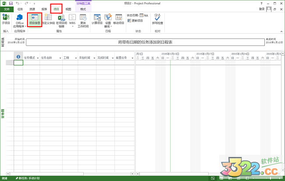Click the 就绪 status text
Image resolution: width=285 pixels, height=181 pixels.
pos(4,178)
